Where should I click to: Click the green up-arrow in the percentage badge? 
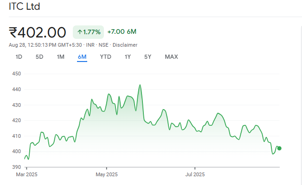pyautogui.click(x=80, y=32)
